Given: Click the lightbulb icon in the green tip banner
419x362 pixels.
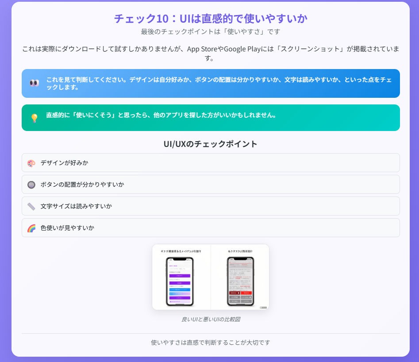Looking at the screenshot, I should pyautogui.click(x=35, y=117).
